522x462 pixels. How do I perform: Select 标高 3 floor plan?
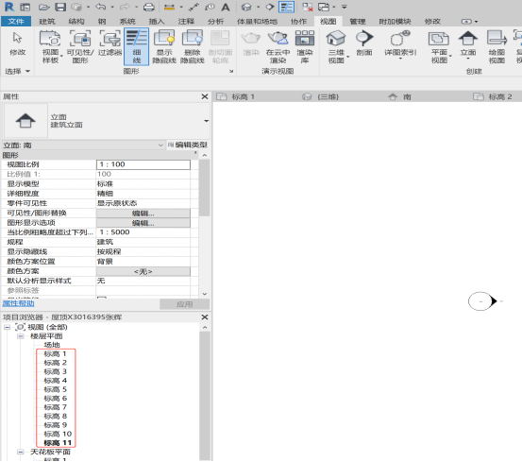pos(56,371)
